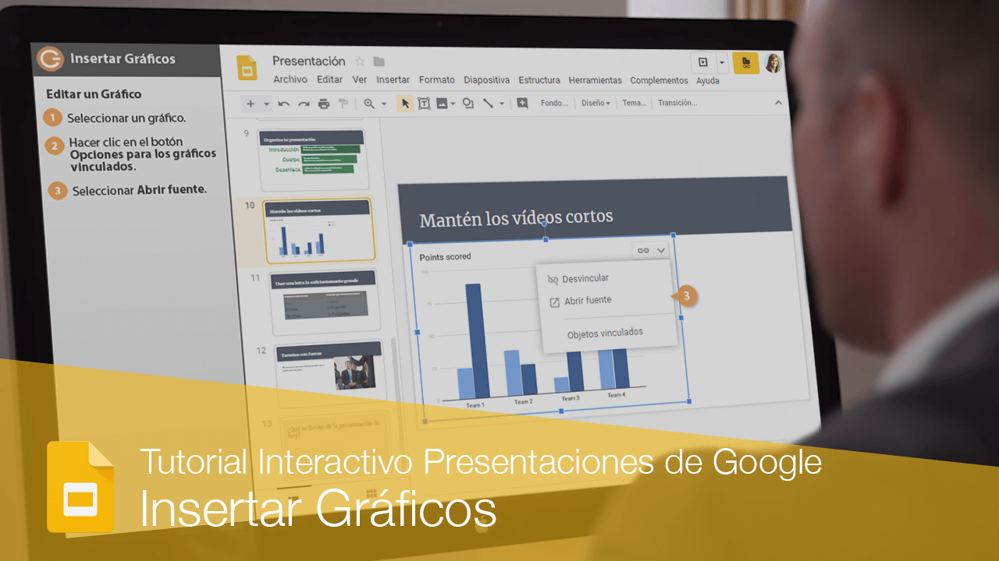Click the Add comment icon
Viewport: 999px width, 561px height.
point(522,103)
